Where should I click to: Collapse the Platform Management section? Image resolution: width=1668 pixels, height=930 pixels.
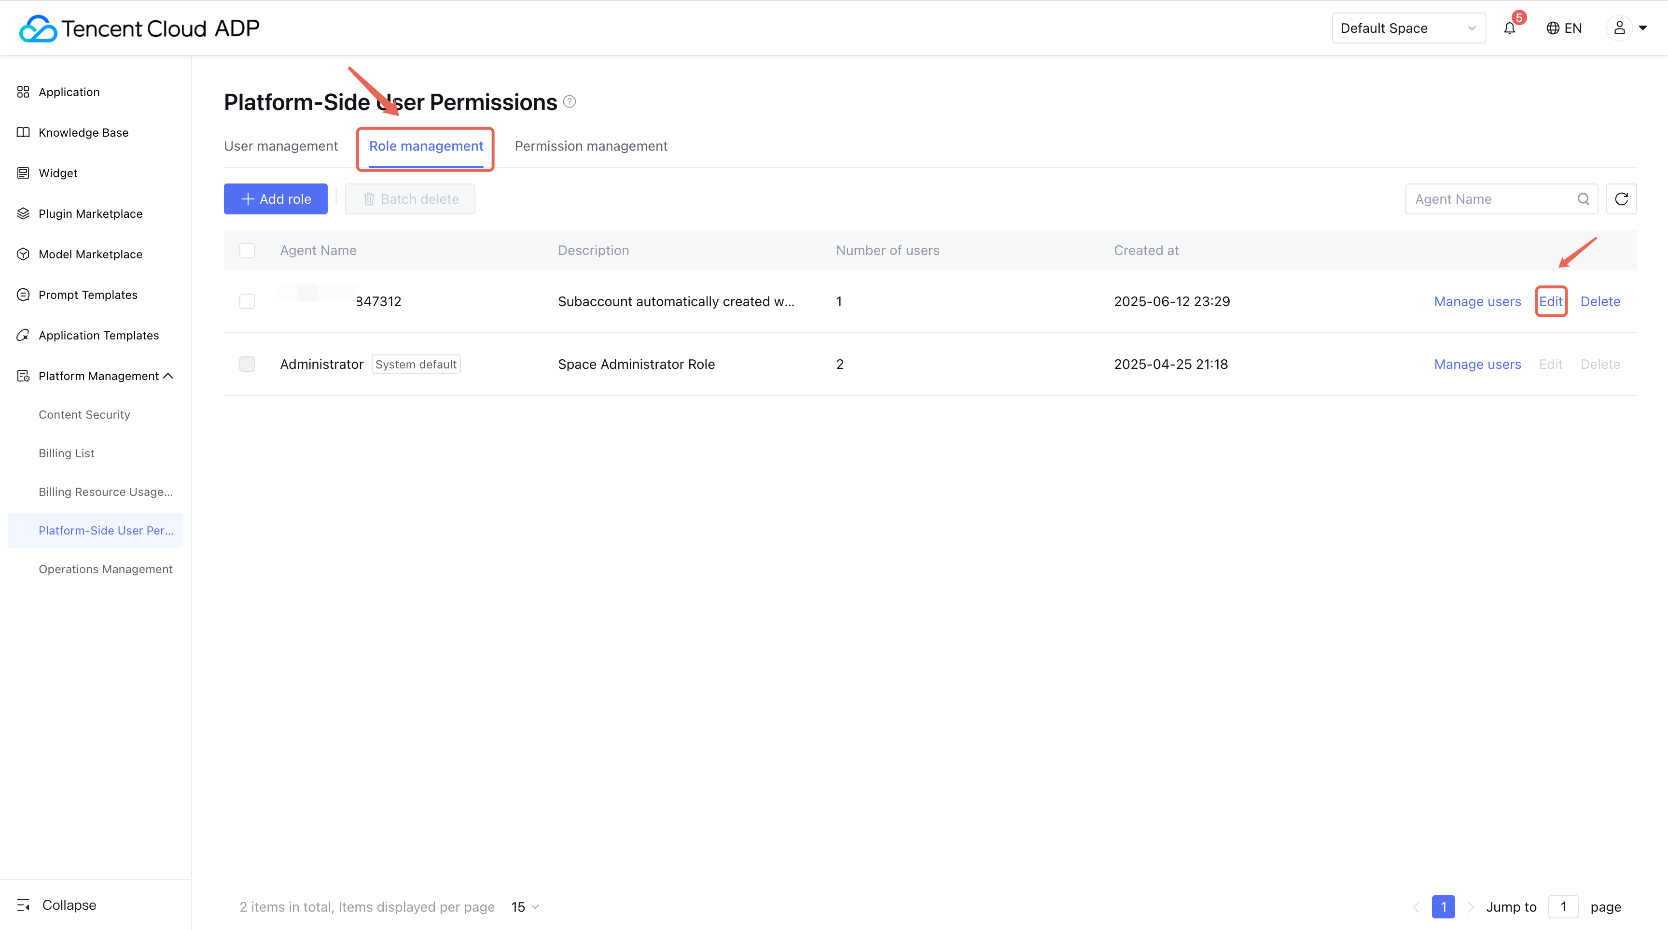167,376
